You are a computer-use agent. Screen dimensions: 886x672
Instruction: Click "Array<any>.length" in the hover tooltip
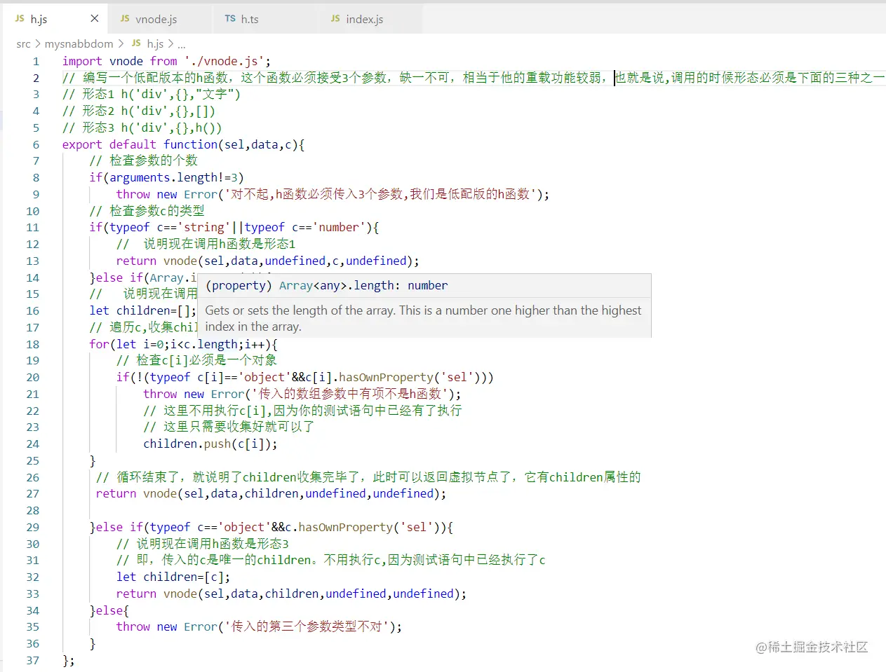pos(336,285)
